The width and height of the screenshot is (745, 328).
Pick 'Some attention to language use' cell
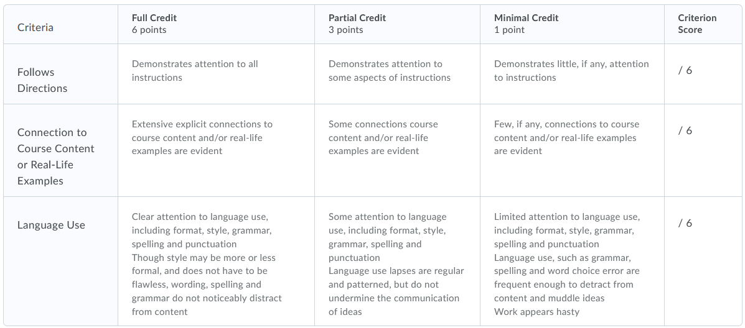coord(396,264)
